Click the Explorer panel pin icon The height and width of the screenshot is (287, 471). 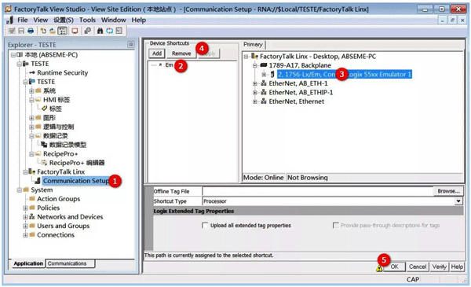pyautogui.click(x=130, y=45)
